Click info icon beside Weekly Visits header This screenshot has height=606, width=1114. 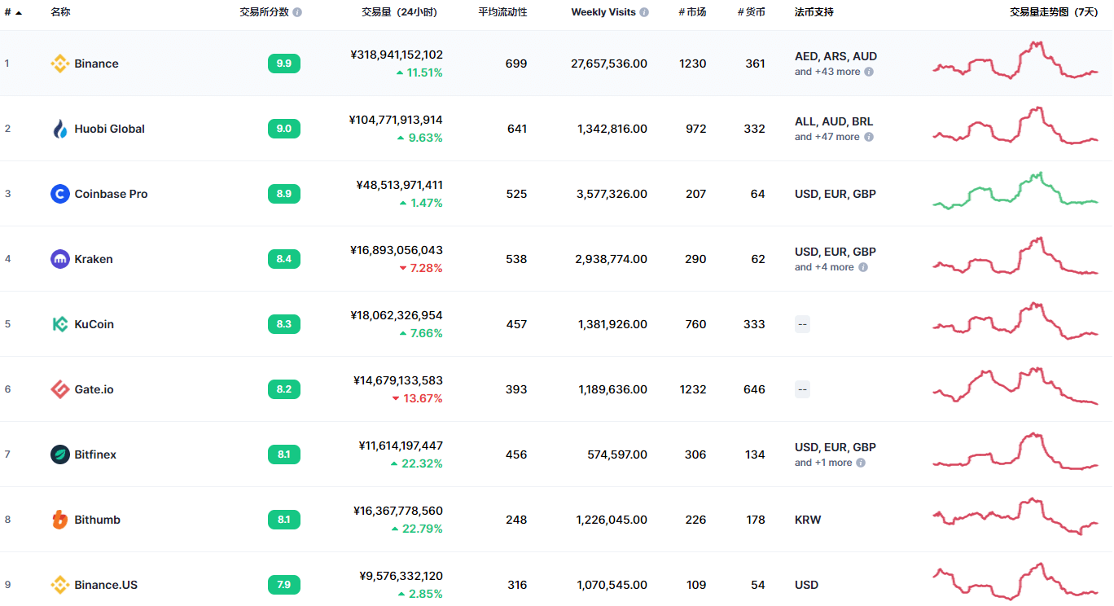pos(644,12)
